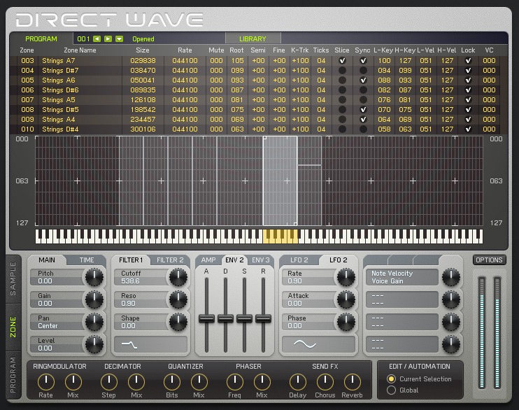Click the Send FX Delay knob

(297, 382)
